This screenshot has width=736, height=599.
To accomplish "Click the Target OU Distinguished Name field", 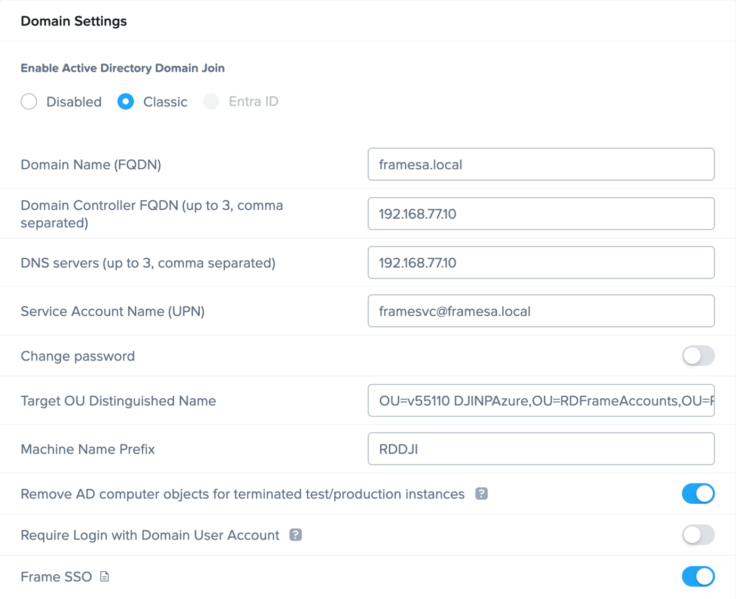I will pos(541,400).
